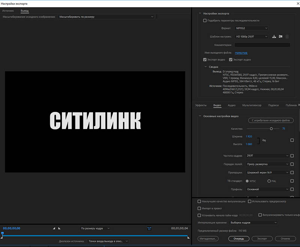Select NTSC TV standard radio button
Screen dimensions: 300x247
pyautogui.click(x=247, y=181)
